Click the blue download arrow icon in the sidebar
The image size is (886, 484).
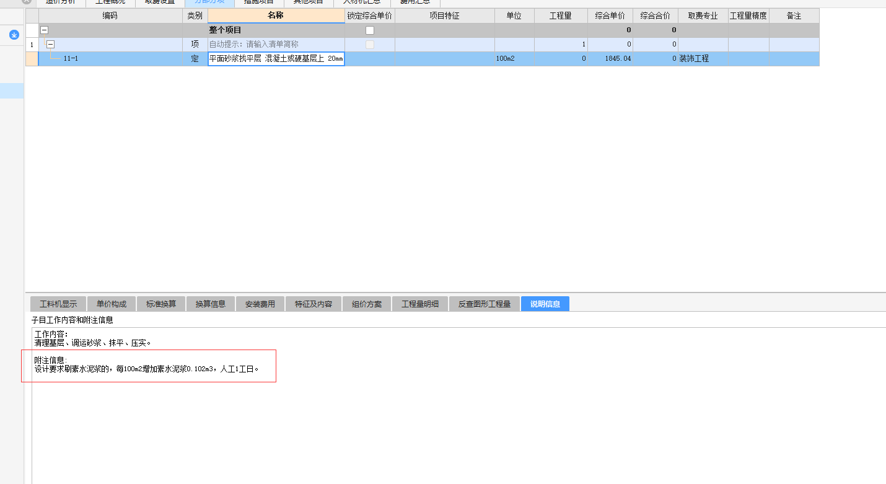[x=14, y=35]
